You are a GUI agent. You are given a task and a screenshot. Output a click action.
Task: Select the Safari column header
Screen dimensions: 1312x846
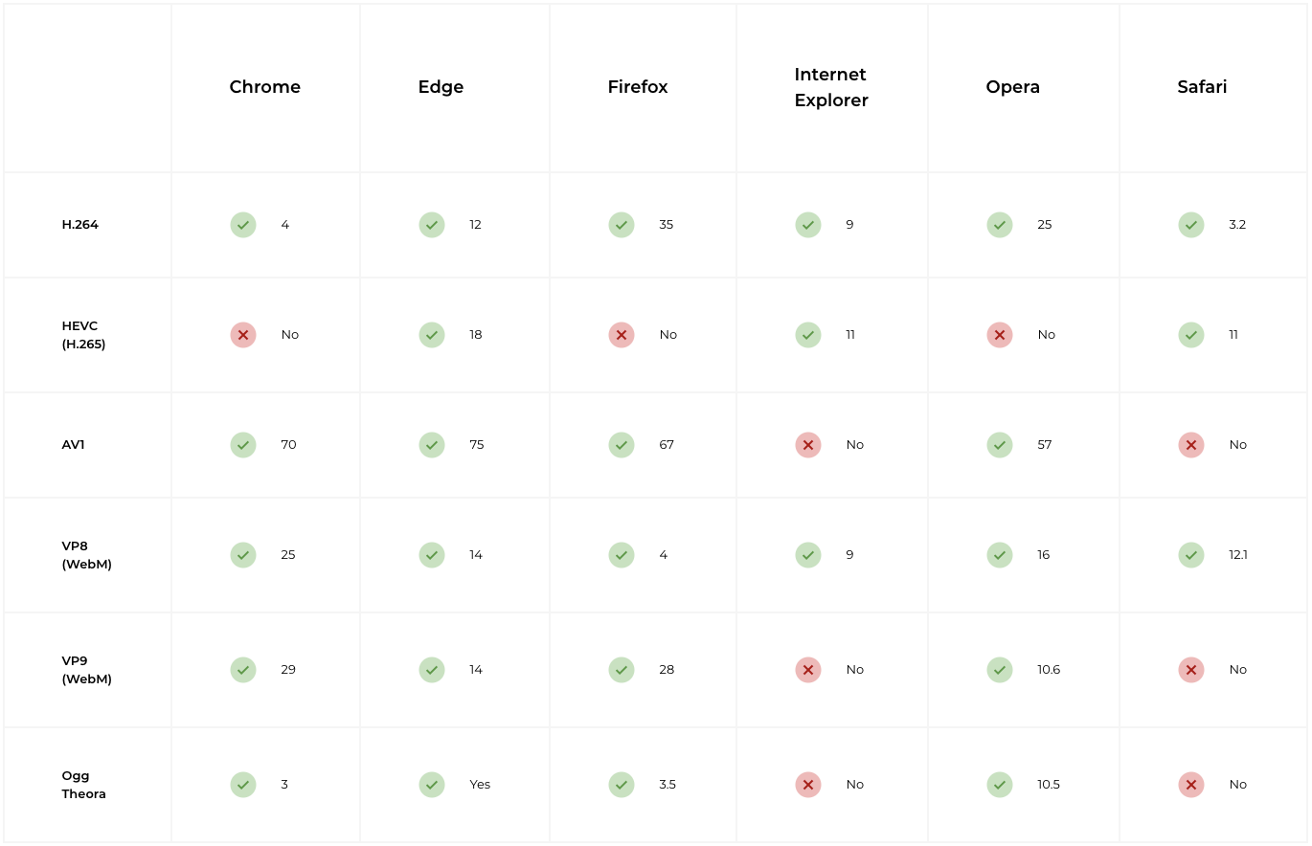coord(1202,87)
